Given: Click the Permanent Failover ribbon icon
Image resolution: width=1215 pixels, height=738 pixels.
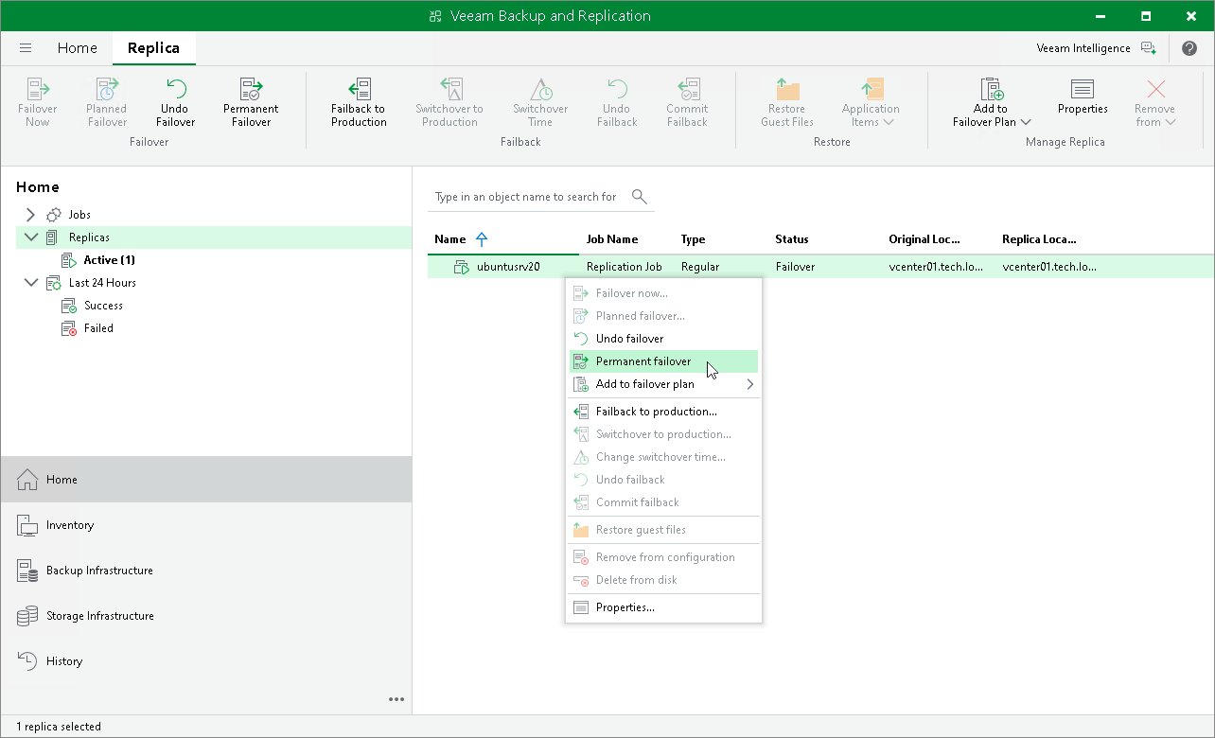Looking at the screenshot, I should pyautogui.click(x=251, y=102).
